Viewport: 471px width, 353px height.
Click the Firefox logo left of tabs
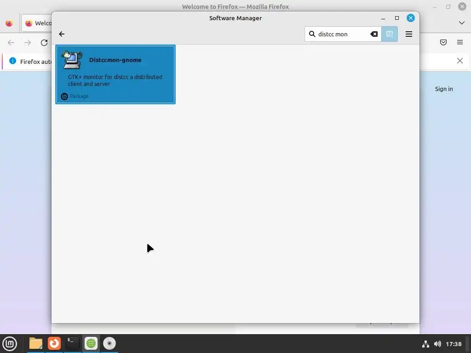(9, 23)
